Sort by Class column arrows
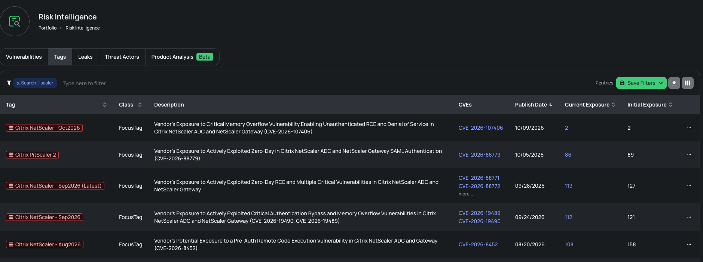 140,105
